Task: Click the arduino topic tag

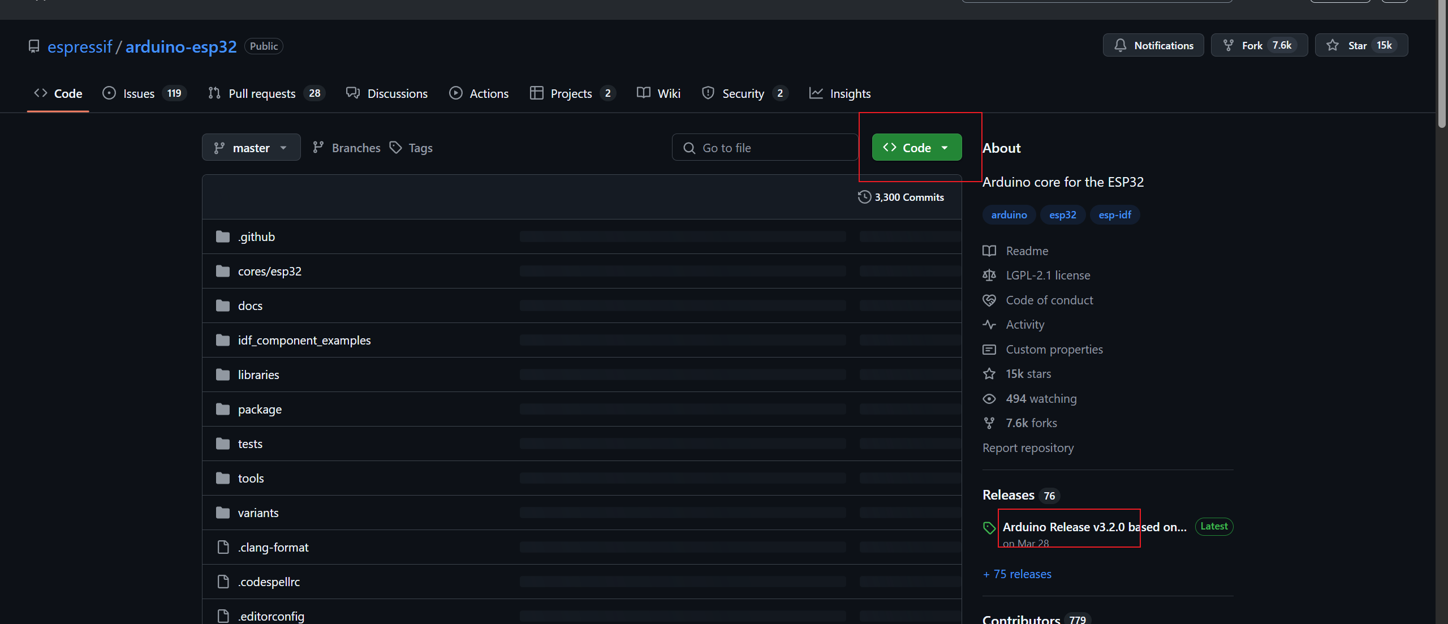Action: click(x=1009, y=214)
